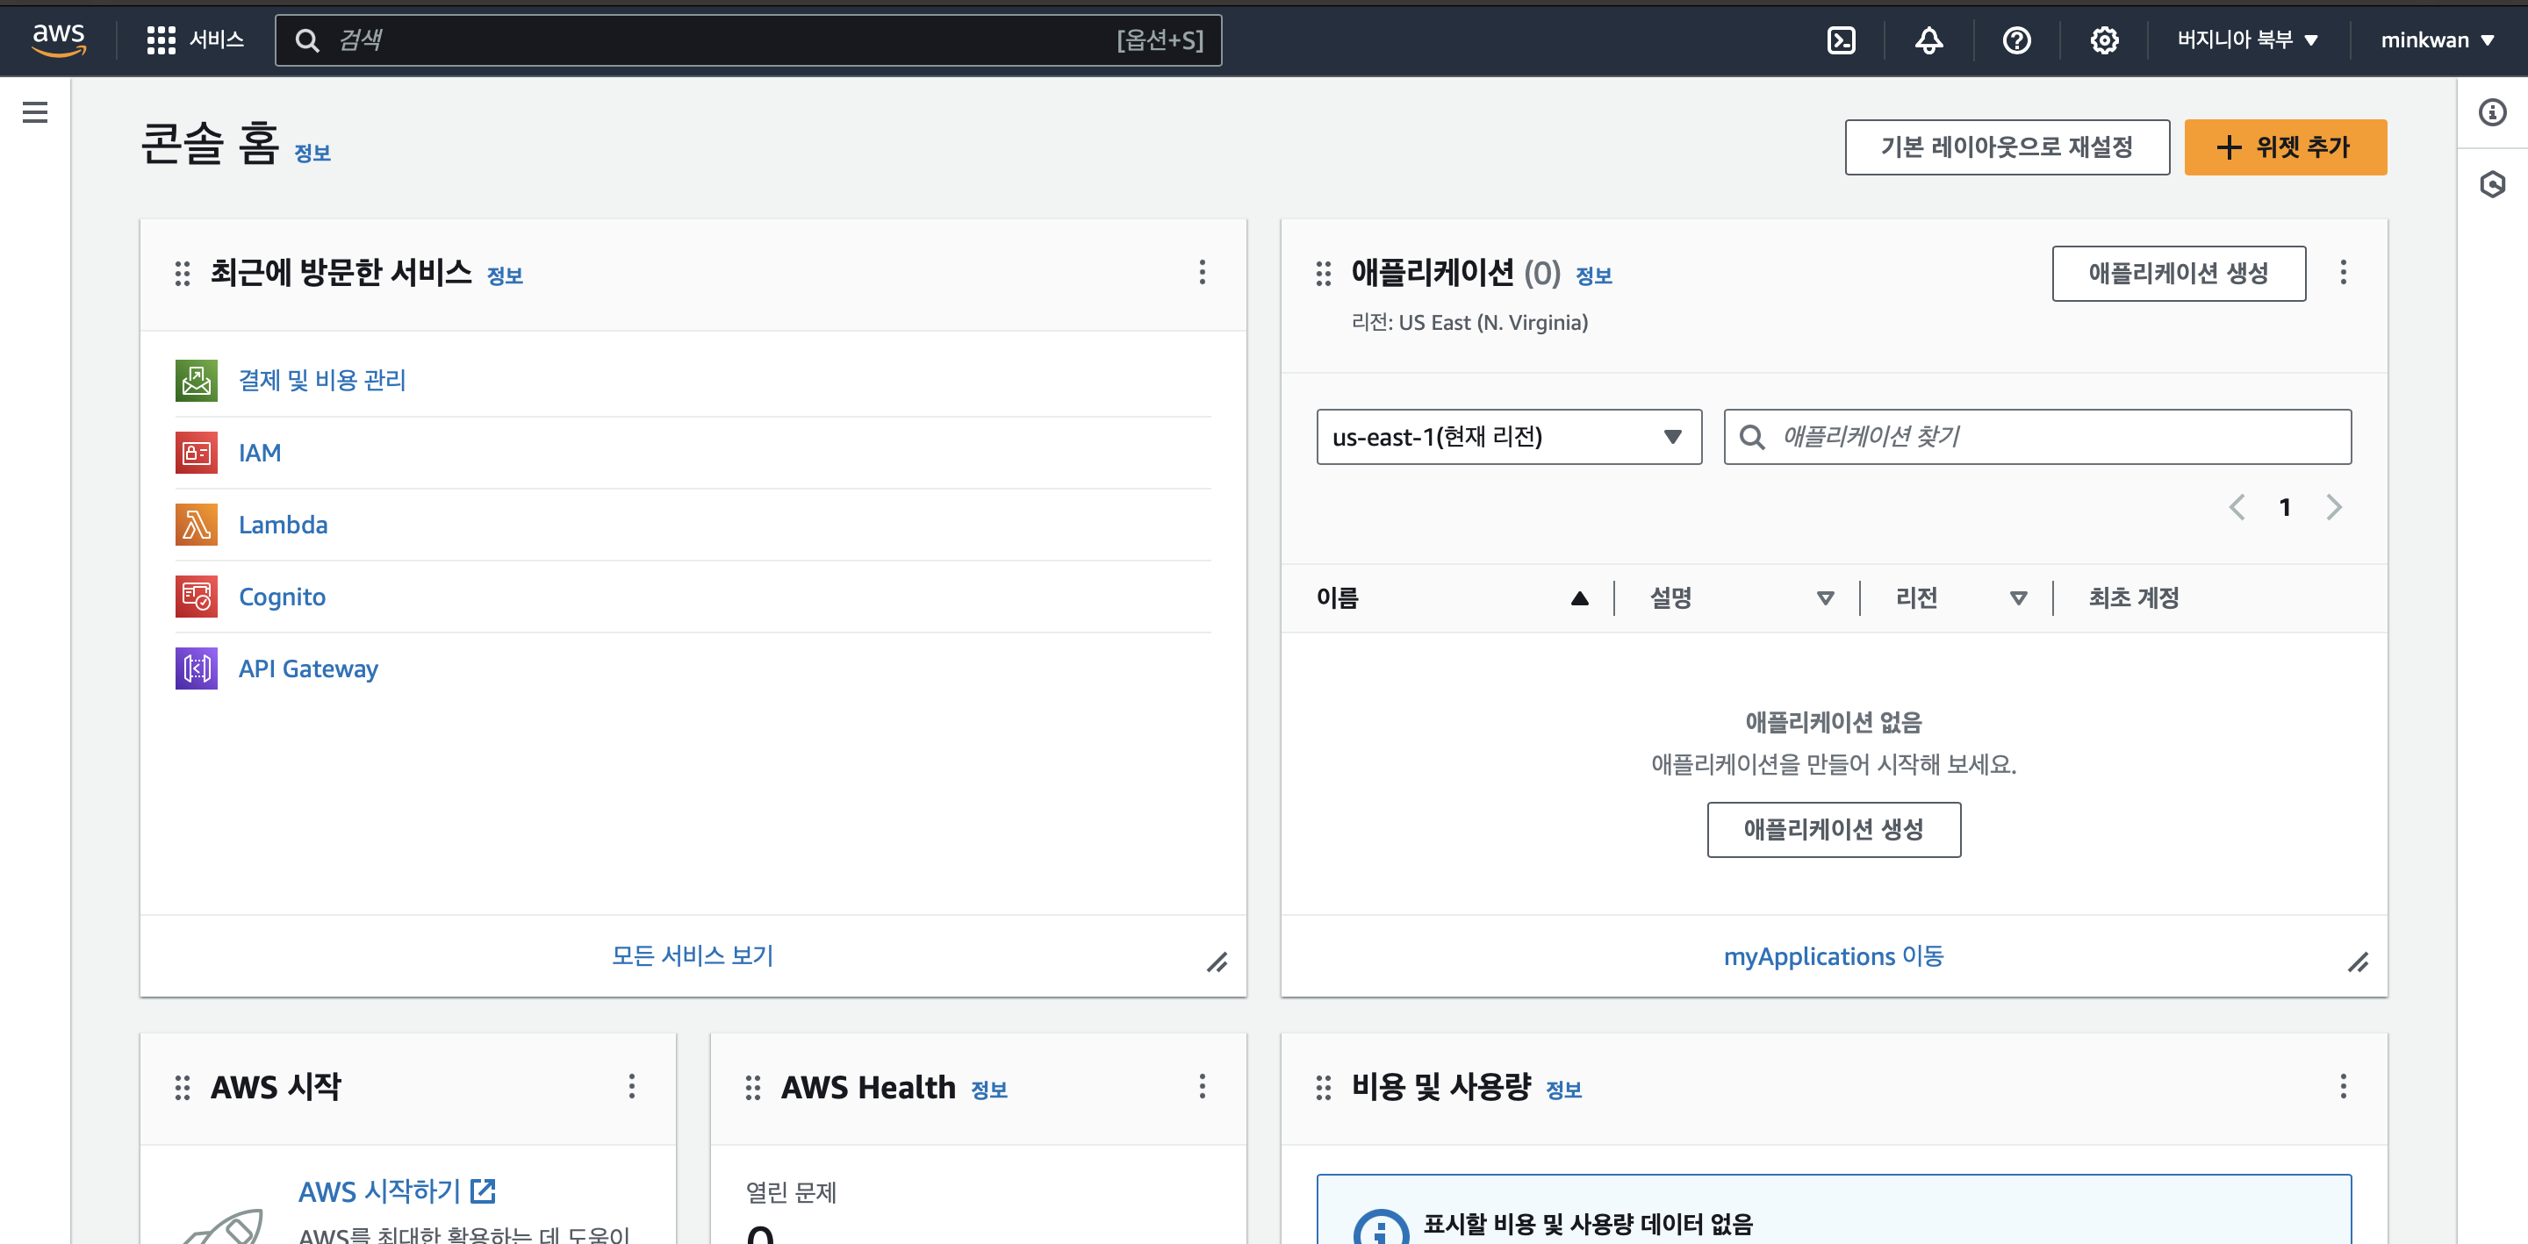This screenshot has height=1244, width=2528.
Task: Open settings gear in top bar
Action: pyautogui.click(x=2104, y=40)
